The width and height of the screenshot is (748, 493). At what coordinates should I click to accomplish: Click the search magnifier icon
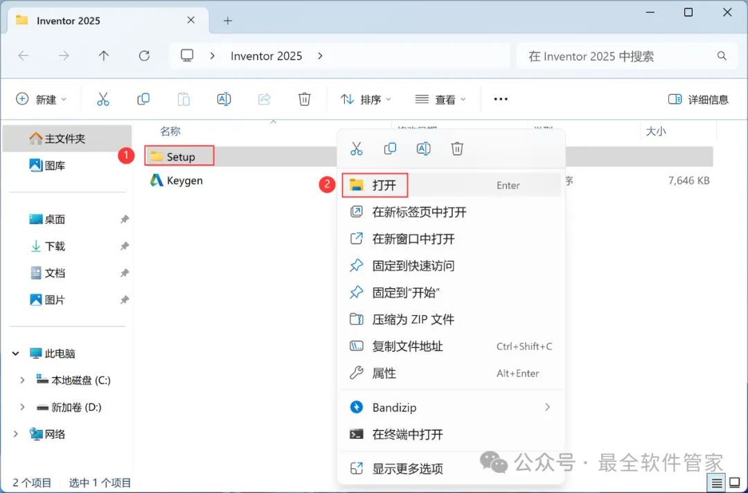(x=722, y=56)
